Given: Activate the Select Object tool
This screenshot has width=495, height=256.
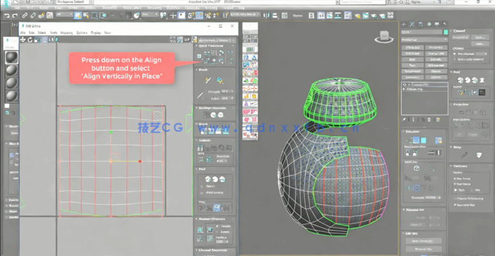Looking at the screenshot, I should pyautogui.click(x=78, y=15).
